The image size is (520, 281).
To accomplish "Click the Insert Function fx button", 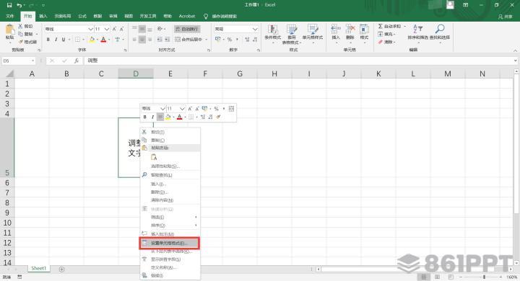I will coord(77,61).
